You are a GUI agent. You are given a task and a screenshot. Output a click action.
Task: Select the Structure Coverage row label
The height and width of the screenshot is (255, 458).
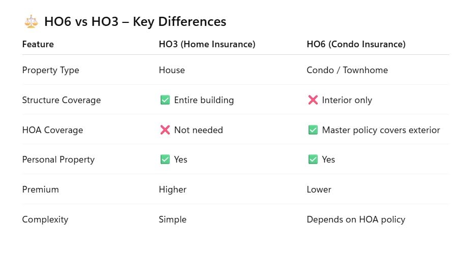tap(62, 100)
